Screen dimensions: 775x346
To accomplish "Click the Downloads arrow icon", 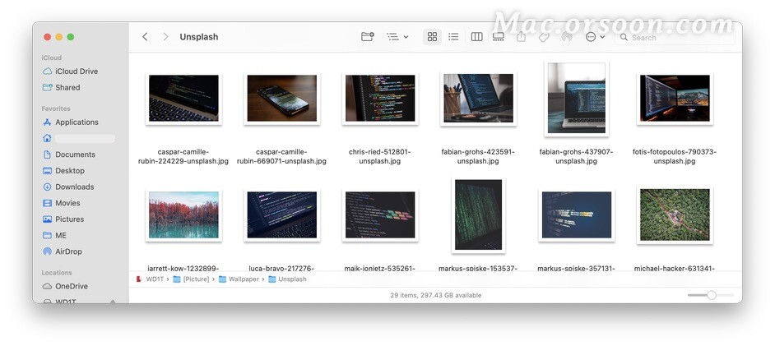I will click(48, 187).
